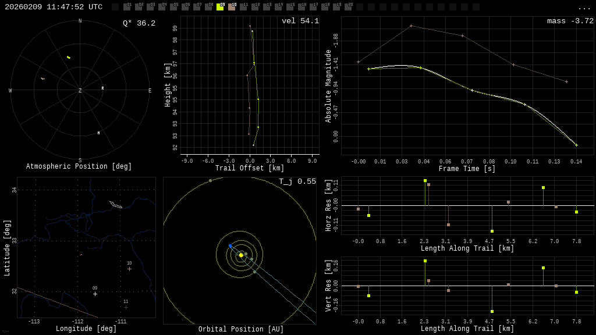Click the UTC timestamp in top-left

(54, 7)
